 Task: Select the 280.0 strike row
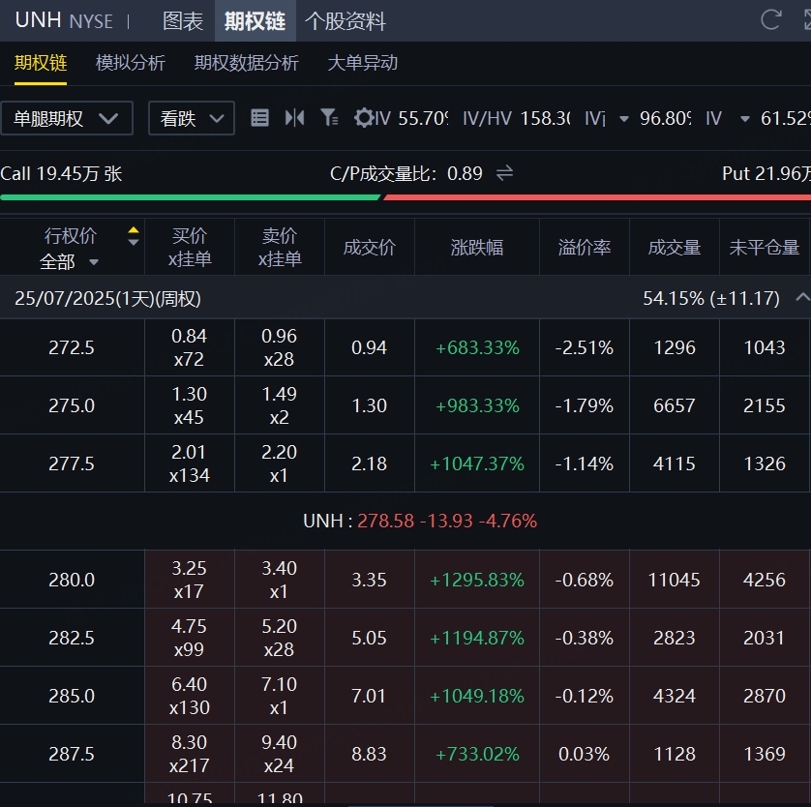pyautogui.click(x=405, y=580)
